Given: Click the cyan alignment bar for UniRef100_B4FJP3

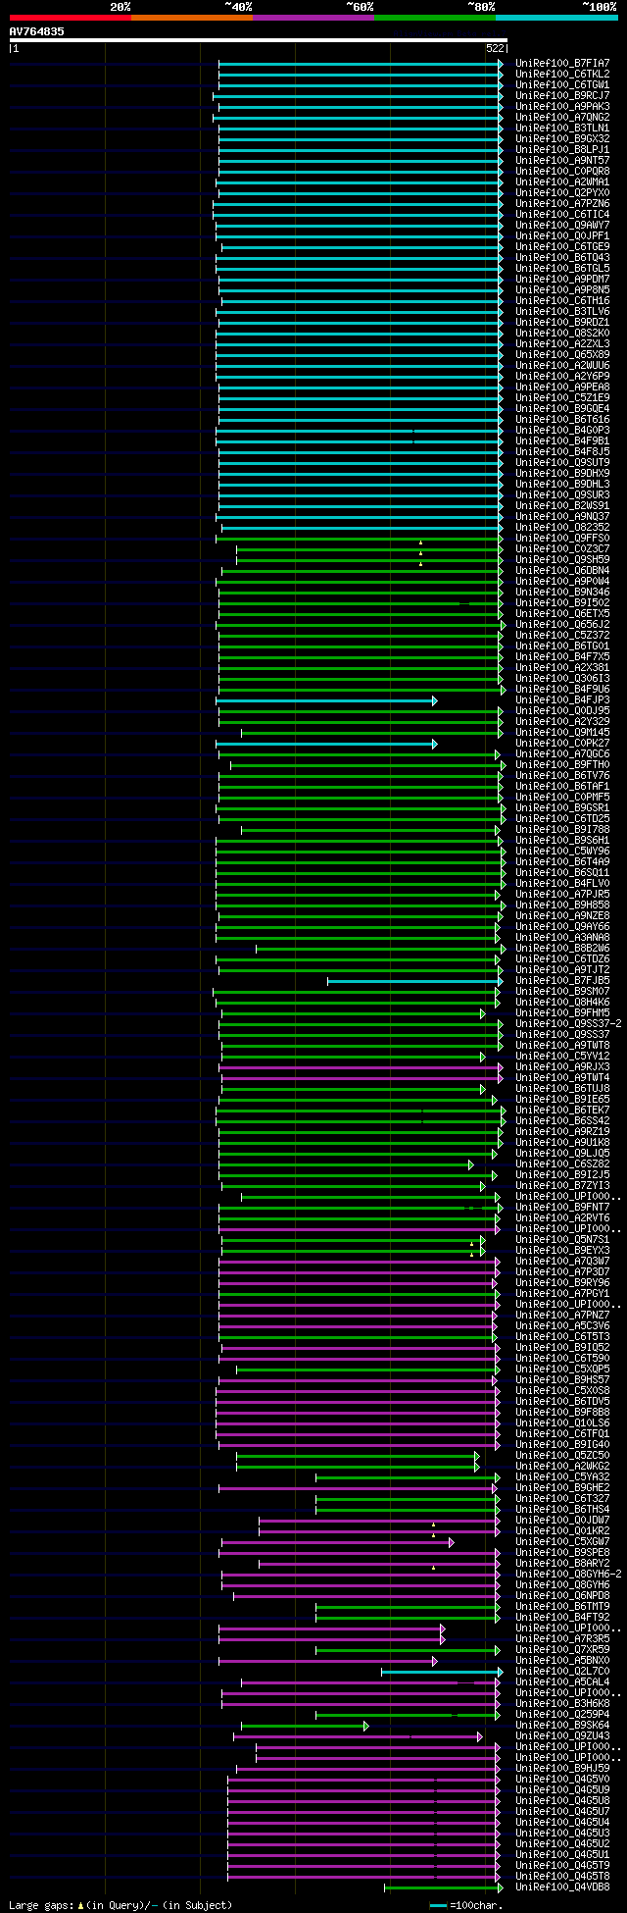Looking at the screenshot, I should click(325, 700).
